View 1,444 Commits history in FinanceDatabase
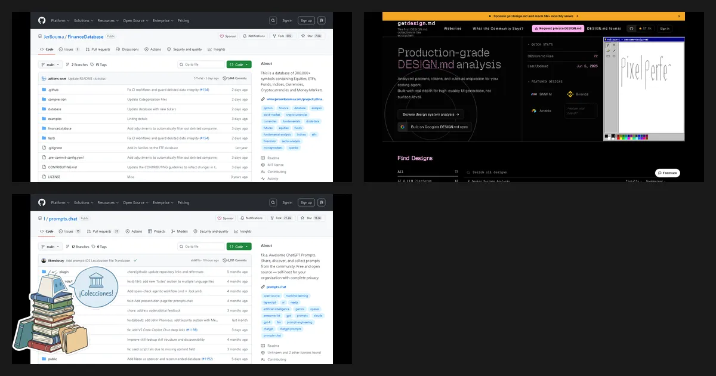716x376 pixels. coord(234,78)
